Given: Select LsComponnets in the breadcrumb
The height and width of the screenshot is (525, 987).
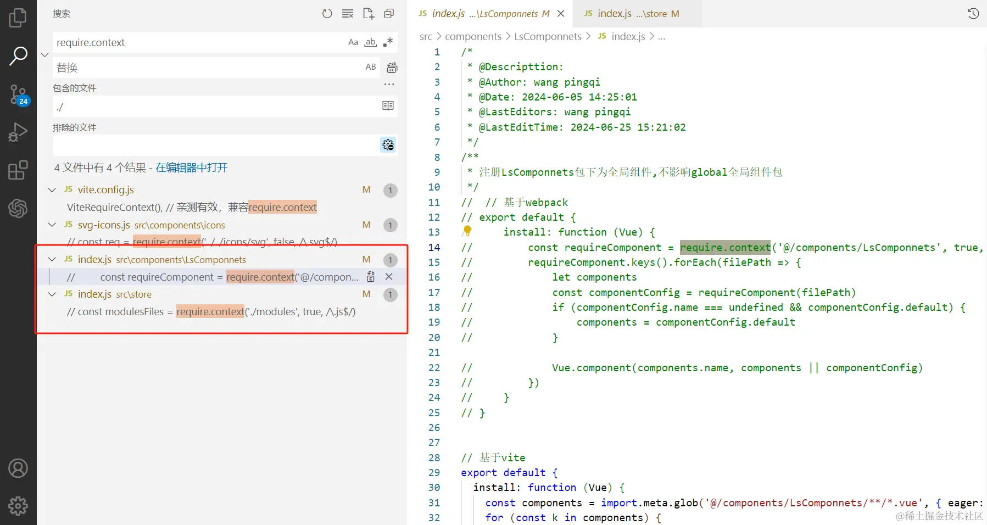Looking at the screenshot, I should 548,36.
